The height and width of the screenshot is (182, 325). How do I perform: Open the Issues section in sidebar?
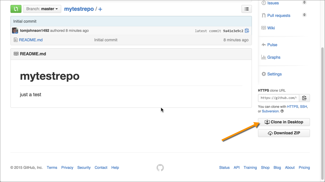[273, 3]
